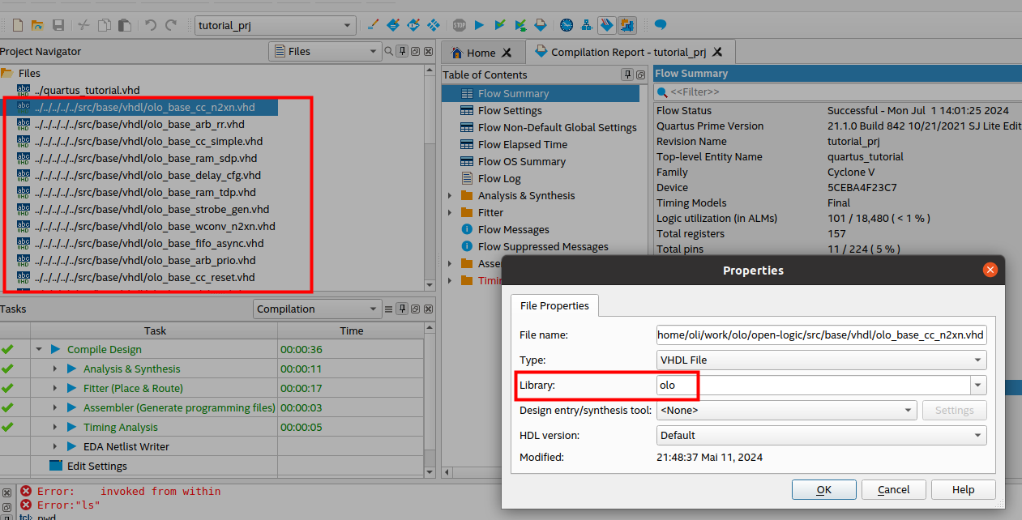Screen dimensions: 1022x520
Task: Click the Undo arrow in toolbar
Action: 150,25
